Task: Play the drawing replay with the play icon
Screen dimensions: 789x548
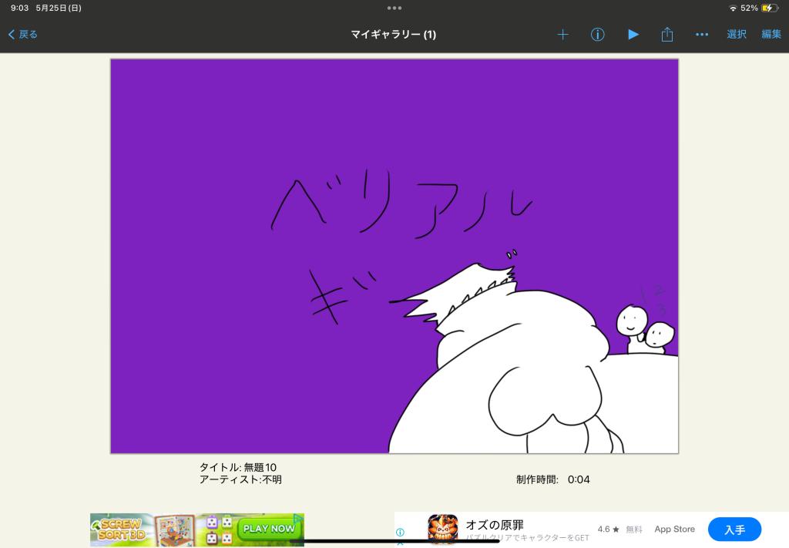Action: [x=633, y=35]
